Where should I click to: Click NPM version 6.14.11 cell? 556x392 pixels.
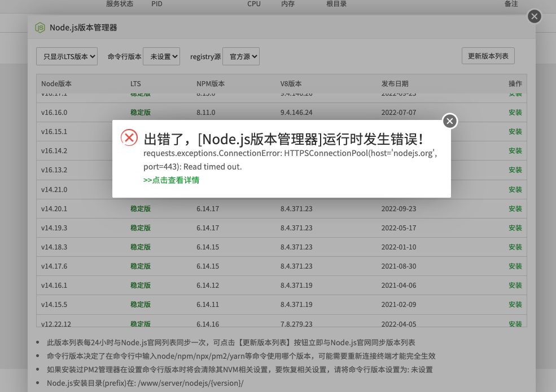208,304
